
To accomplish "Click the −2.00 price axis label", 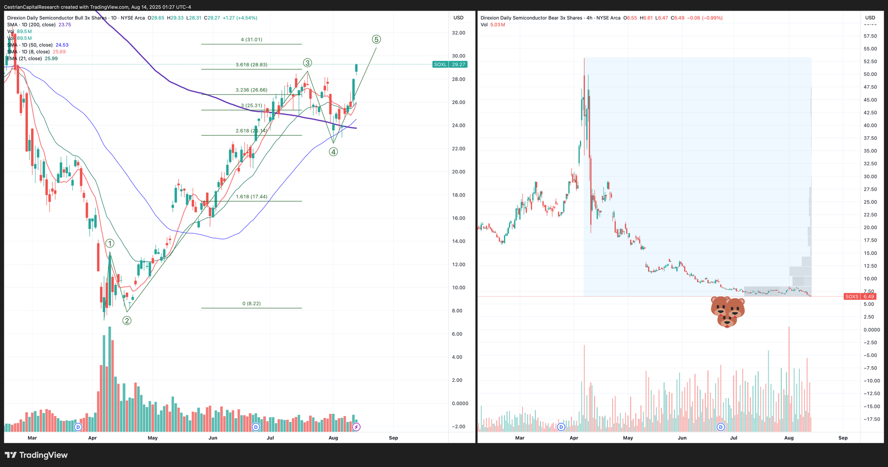I will point(459,427).
